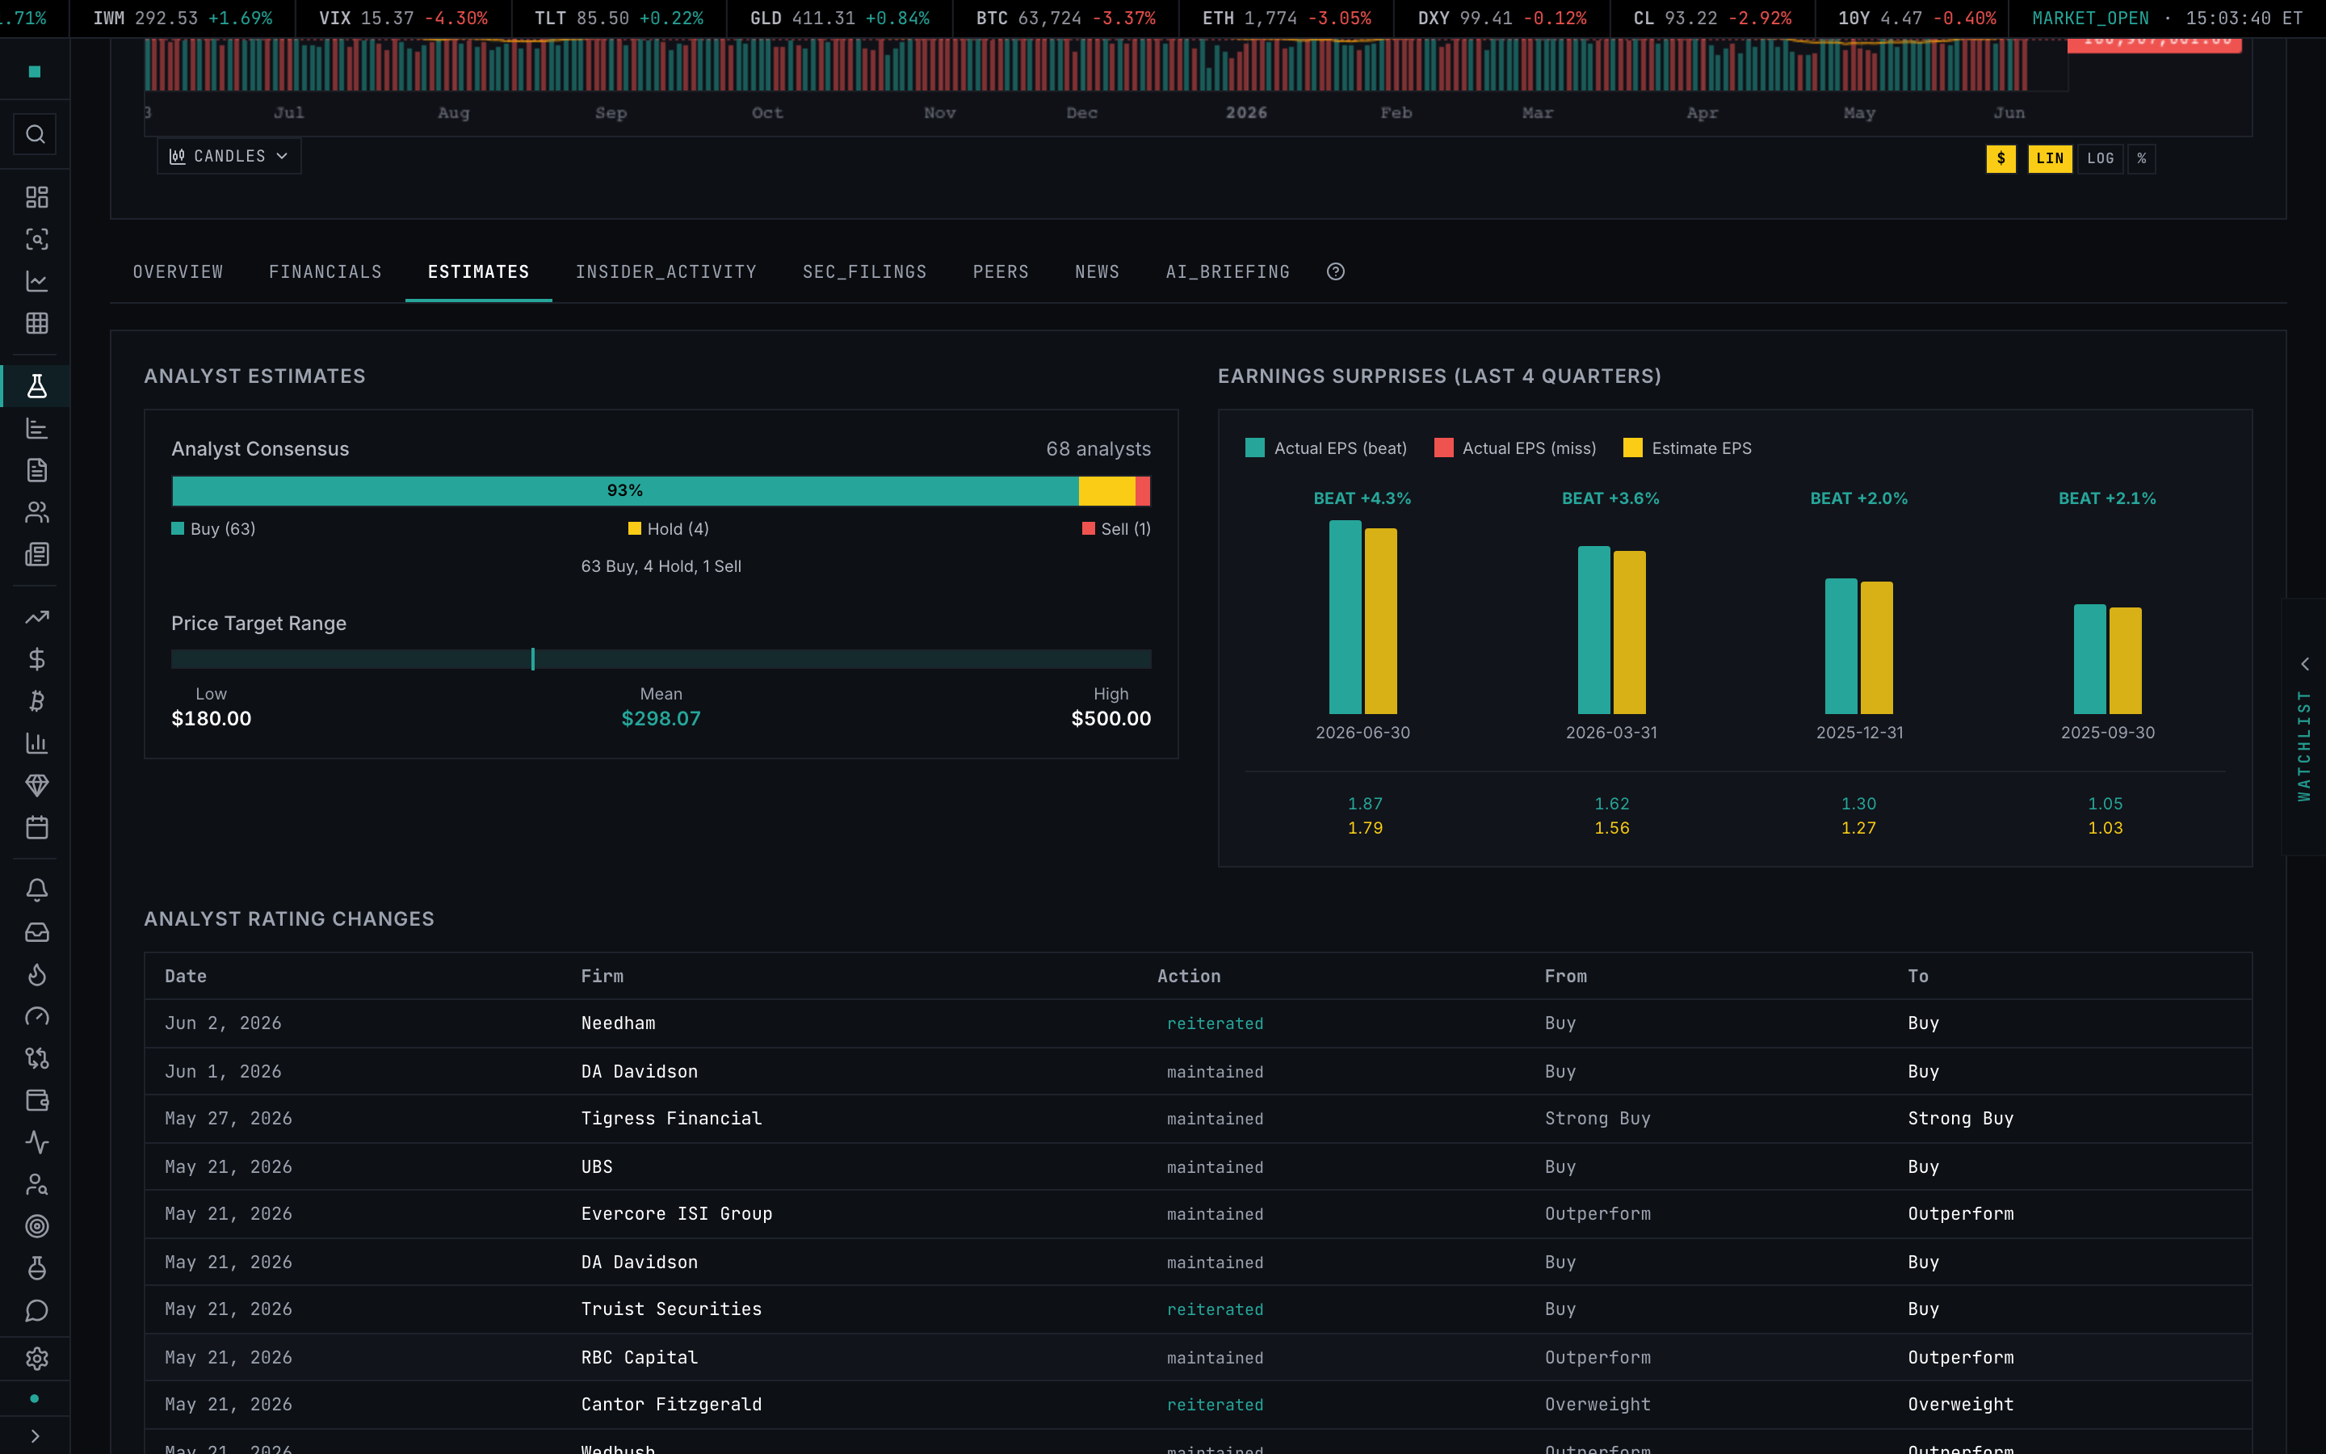Switch to the NEWS tab
The image size is (2326, 1454).
(x=1097, y=272)
